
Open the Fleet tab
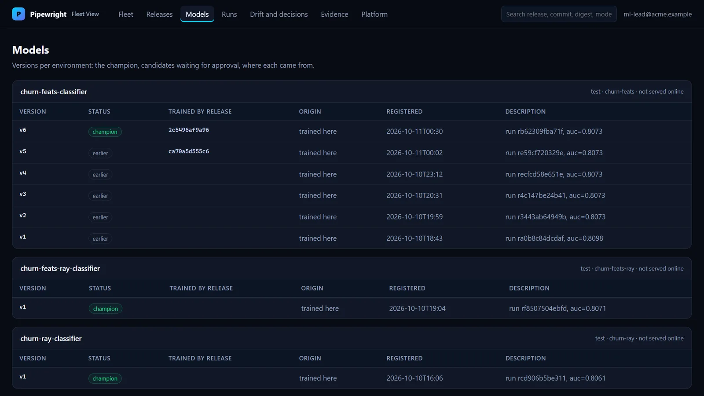click(126, 14)
